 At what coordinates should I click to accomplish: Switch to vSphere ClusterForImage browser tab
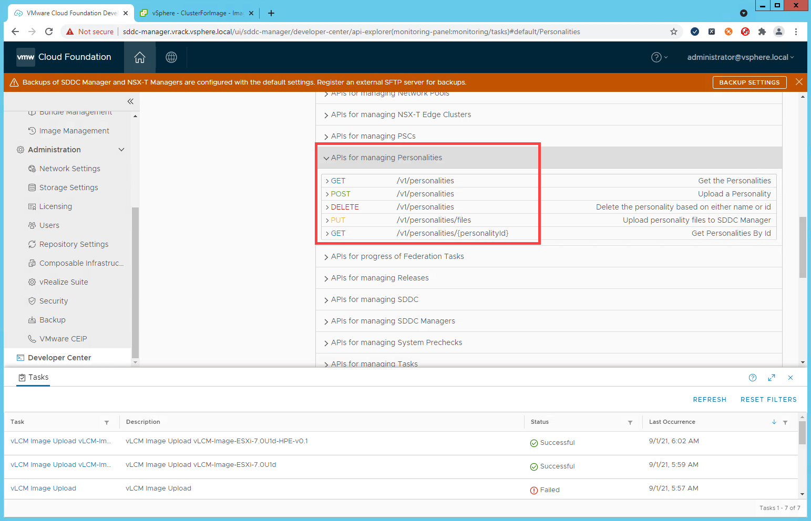(197, 13)
